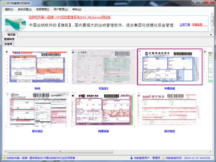The height and width of the screenshot is (162, 216).
Task: Click the 详细信息 link in banner
Action: pos(199,25)
